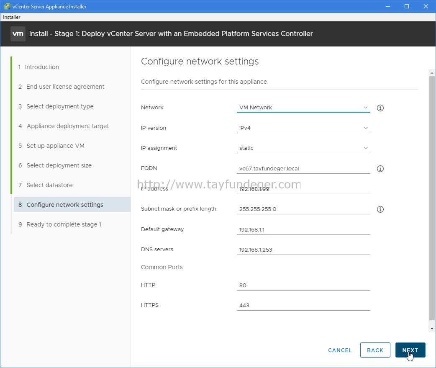Image resolution: width=436 pixels, height=368 pixels.
Task: Go to step 4 Appliance deployment target
Action: click(x=64, y=126)
